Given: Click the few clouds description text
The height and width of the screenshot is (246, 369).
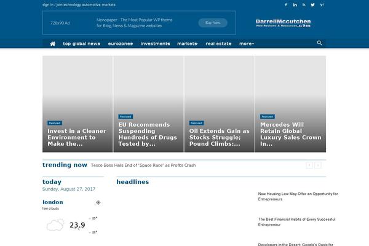Looking at the screenshot, I should pos(50,208).
